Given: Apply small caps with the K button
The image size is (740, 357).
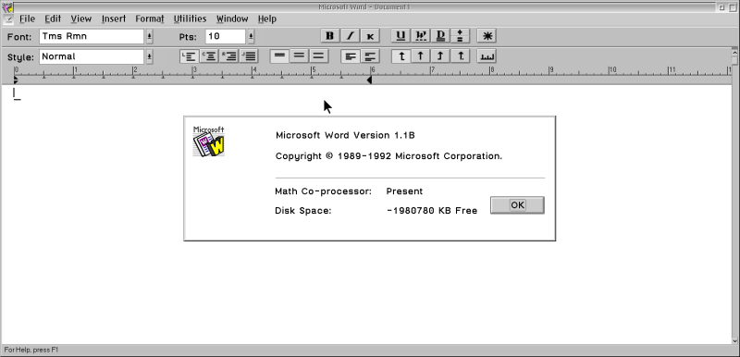Looking at the screenshot, I should pos(370,36).
